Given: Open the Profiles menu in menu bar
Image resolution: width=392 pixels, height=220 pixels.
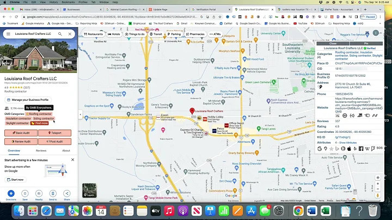Looking at the screenshot, I should point(83,2).
